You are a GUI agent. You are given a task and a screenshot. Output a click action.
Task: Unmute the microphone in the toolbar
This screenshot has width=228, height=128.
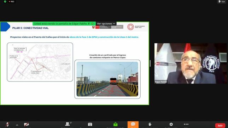[x=7, y=124]
